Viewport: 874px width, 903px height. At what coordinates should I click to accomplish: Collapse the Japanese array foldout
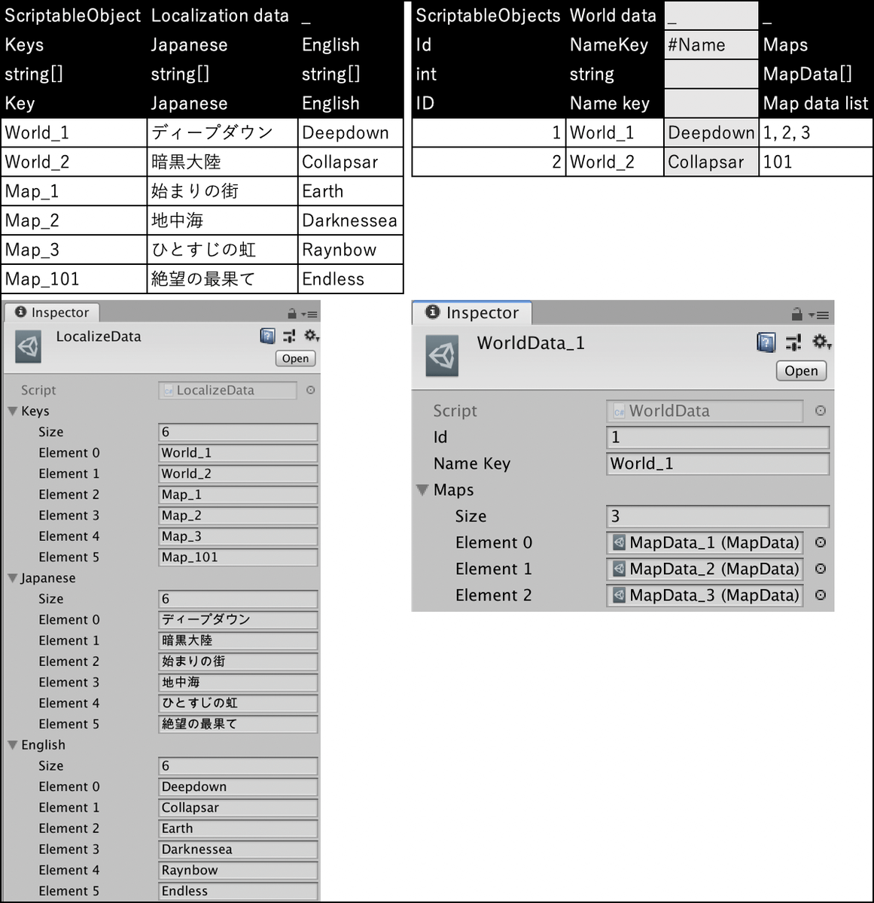coord(13,578)
